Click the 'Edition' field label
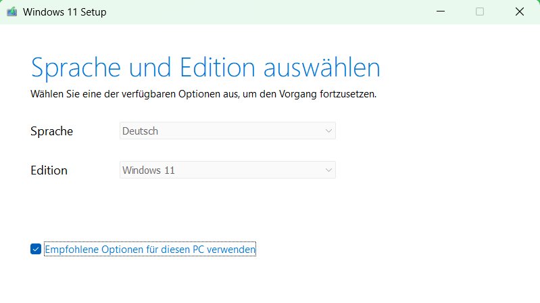The height and width of the screenshot is (303, 540). 49,170
